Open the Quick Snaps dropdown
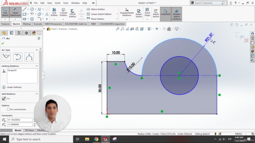Image resolution: width=255 pixels, height=143 pixels. pos(147,19)
